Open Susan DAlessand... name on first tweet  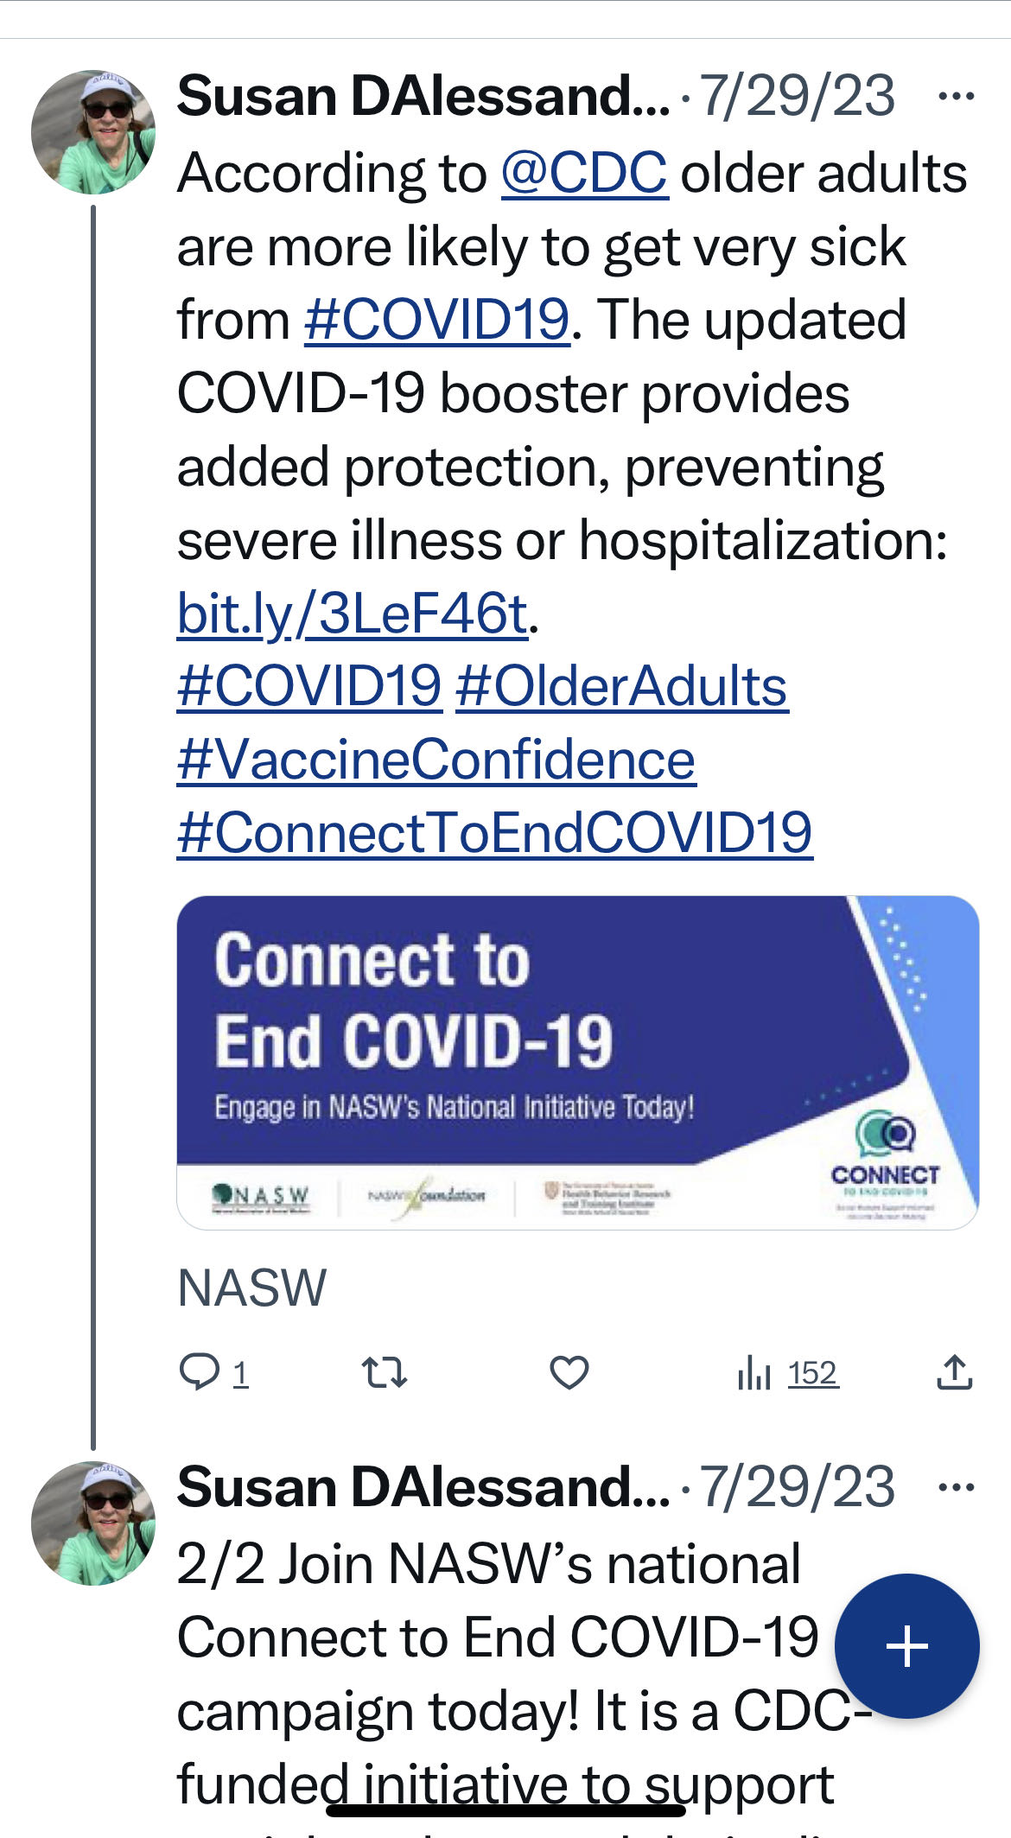[x=423, y=96]
